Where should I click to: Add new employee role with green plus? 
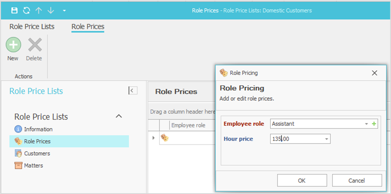[374, 124]
